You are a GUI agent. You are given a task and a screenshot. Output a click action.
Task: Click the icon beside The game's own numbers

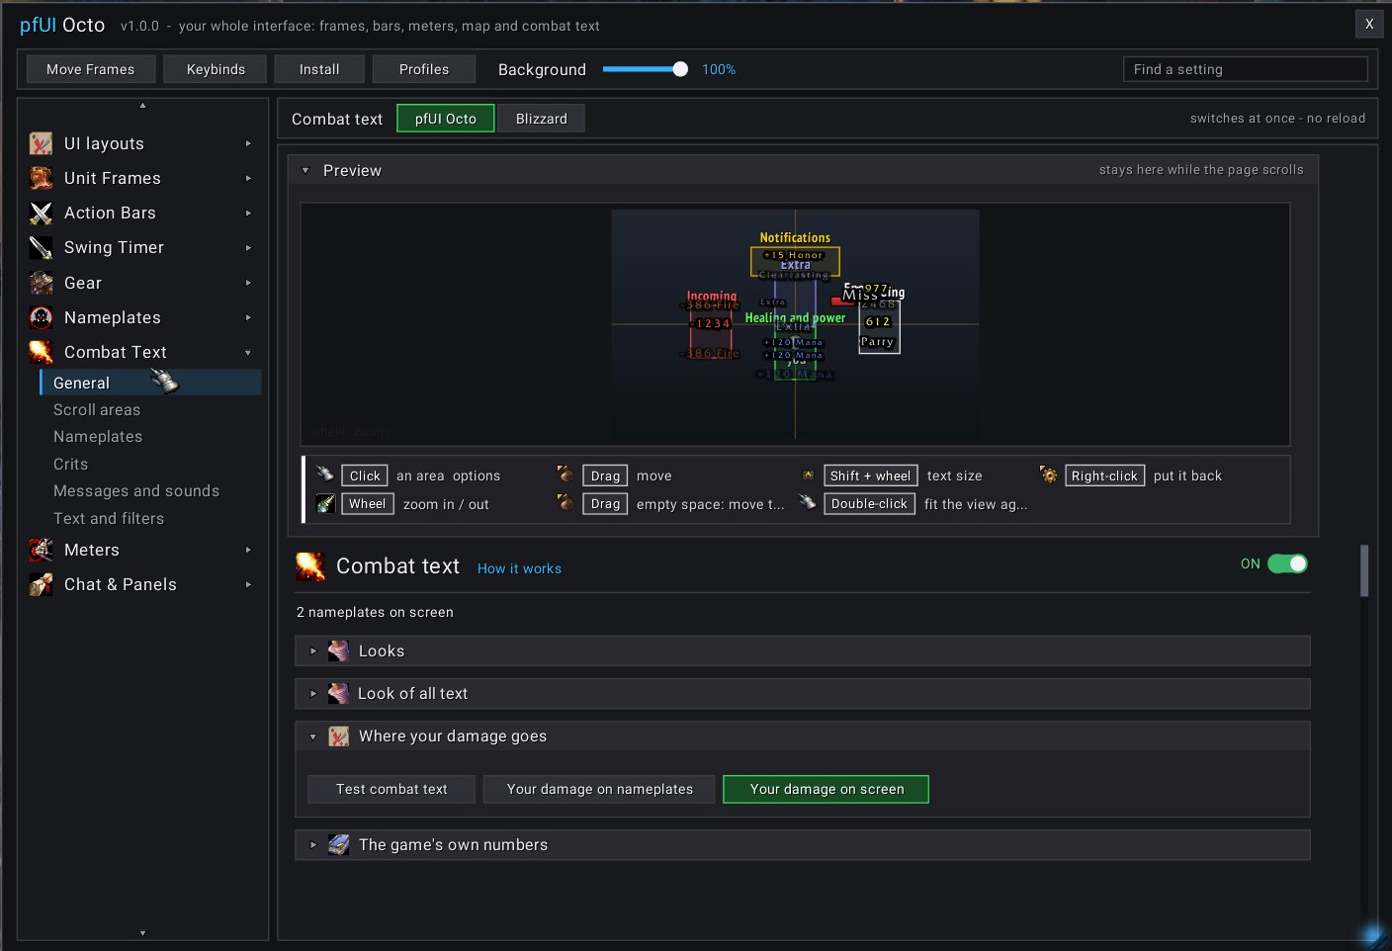pyautogui.click(x=338, y=844)
